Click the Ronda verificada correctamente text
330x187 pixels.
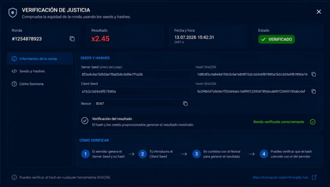coord(279,122)
